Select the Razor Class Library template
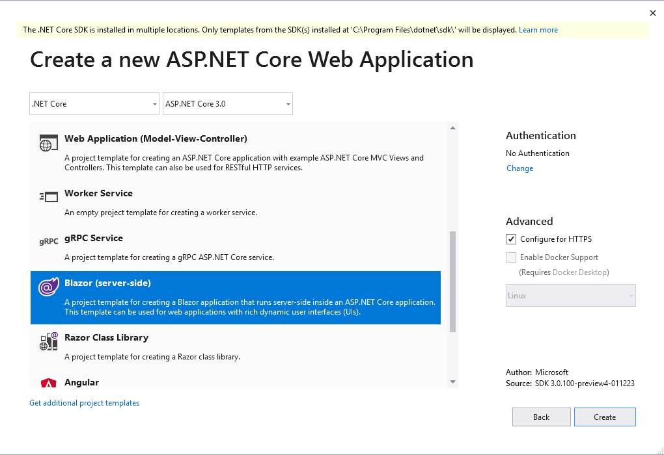Screen dimensions: 664x455 [x=236, y=347]
